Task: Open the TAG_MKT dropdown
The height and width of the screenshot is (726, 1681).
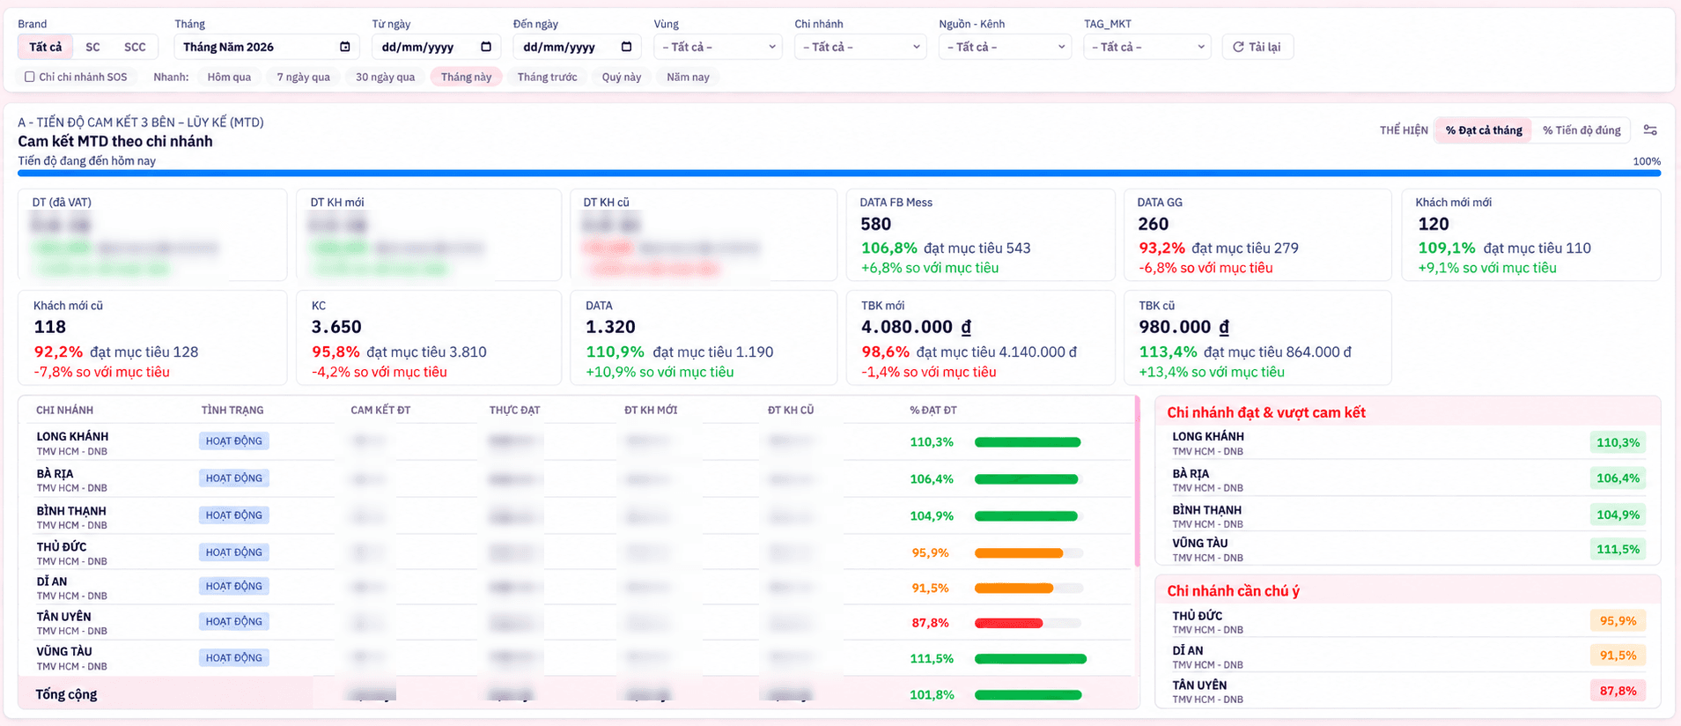Action: click(1147, 47)
